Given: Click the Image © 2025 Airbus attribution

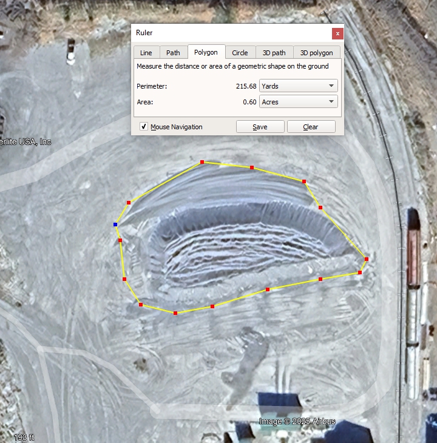Looking at the screenshot, I should [x=297, y=421].
